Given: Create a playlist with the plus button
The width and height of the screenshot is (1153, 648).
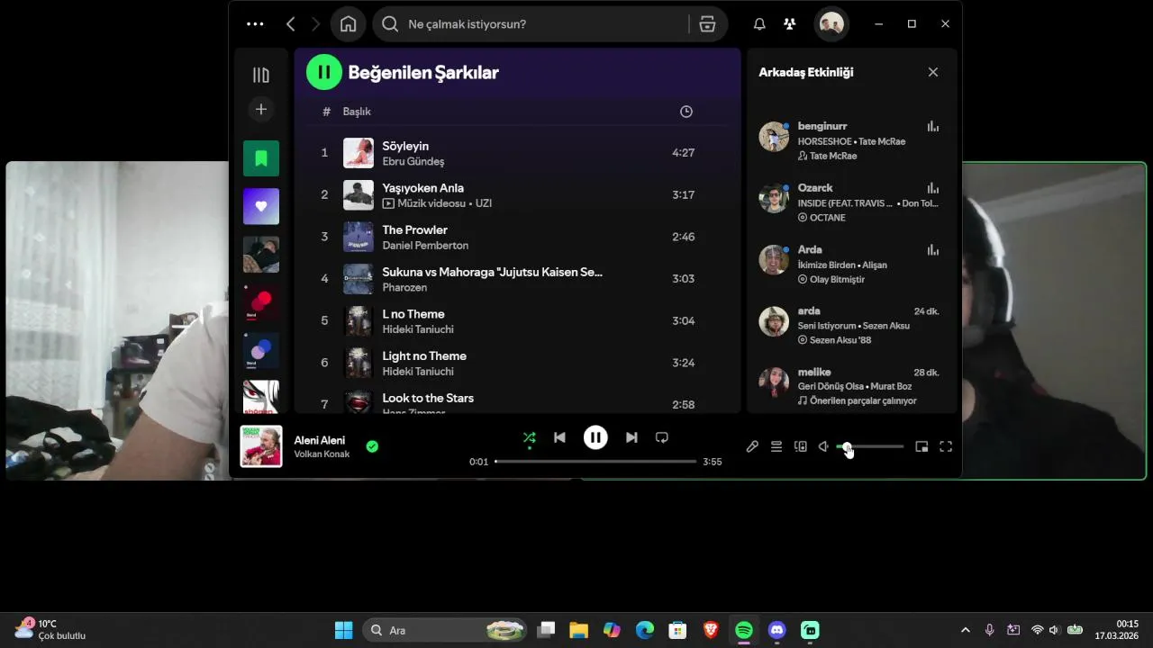Looking at the screenshot, I should point(261,110).
